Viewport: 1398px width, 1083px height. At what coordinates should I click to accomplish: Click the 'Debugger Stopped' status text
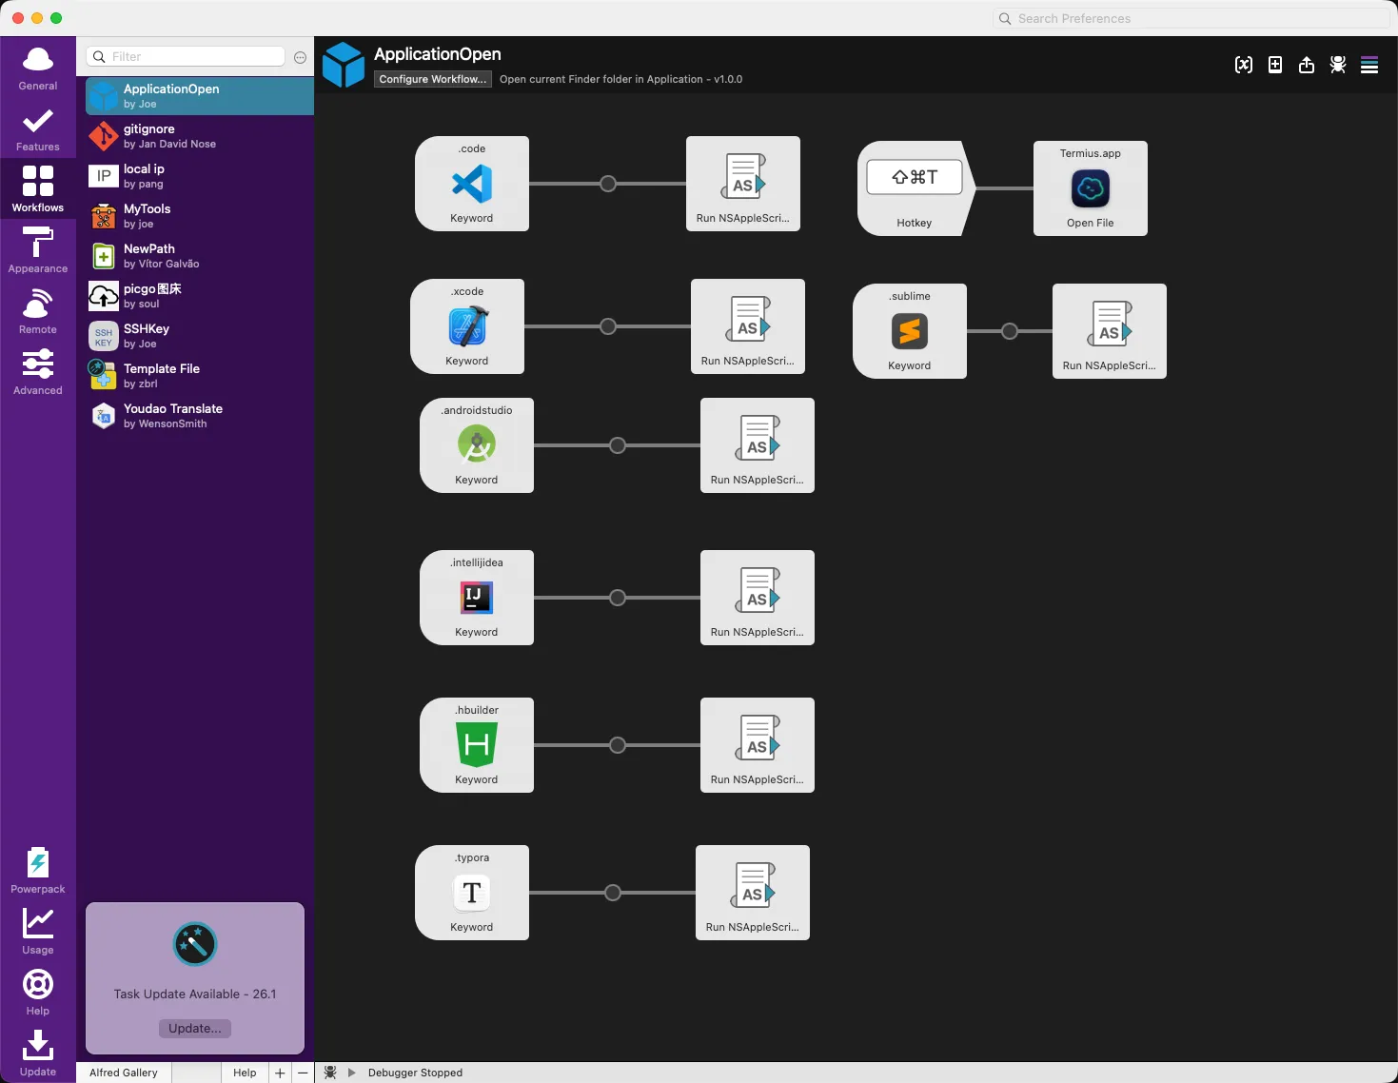(x=415, y=1073)
